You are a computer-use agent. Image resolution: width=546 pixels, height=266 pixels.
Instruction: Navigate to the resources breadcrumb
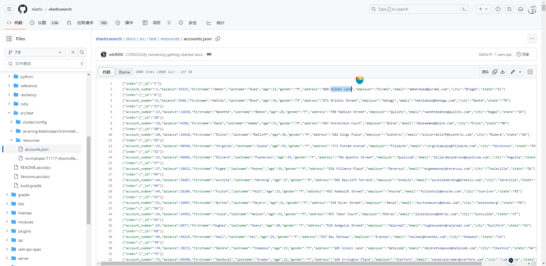[170, 39]
